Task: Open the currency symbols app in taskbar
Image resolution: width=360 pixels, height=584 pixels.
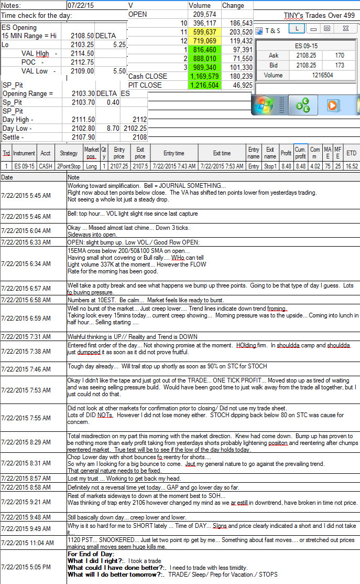Action: pyautogui.click(x=303, y=105)
